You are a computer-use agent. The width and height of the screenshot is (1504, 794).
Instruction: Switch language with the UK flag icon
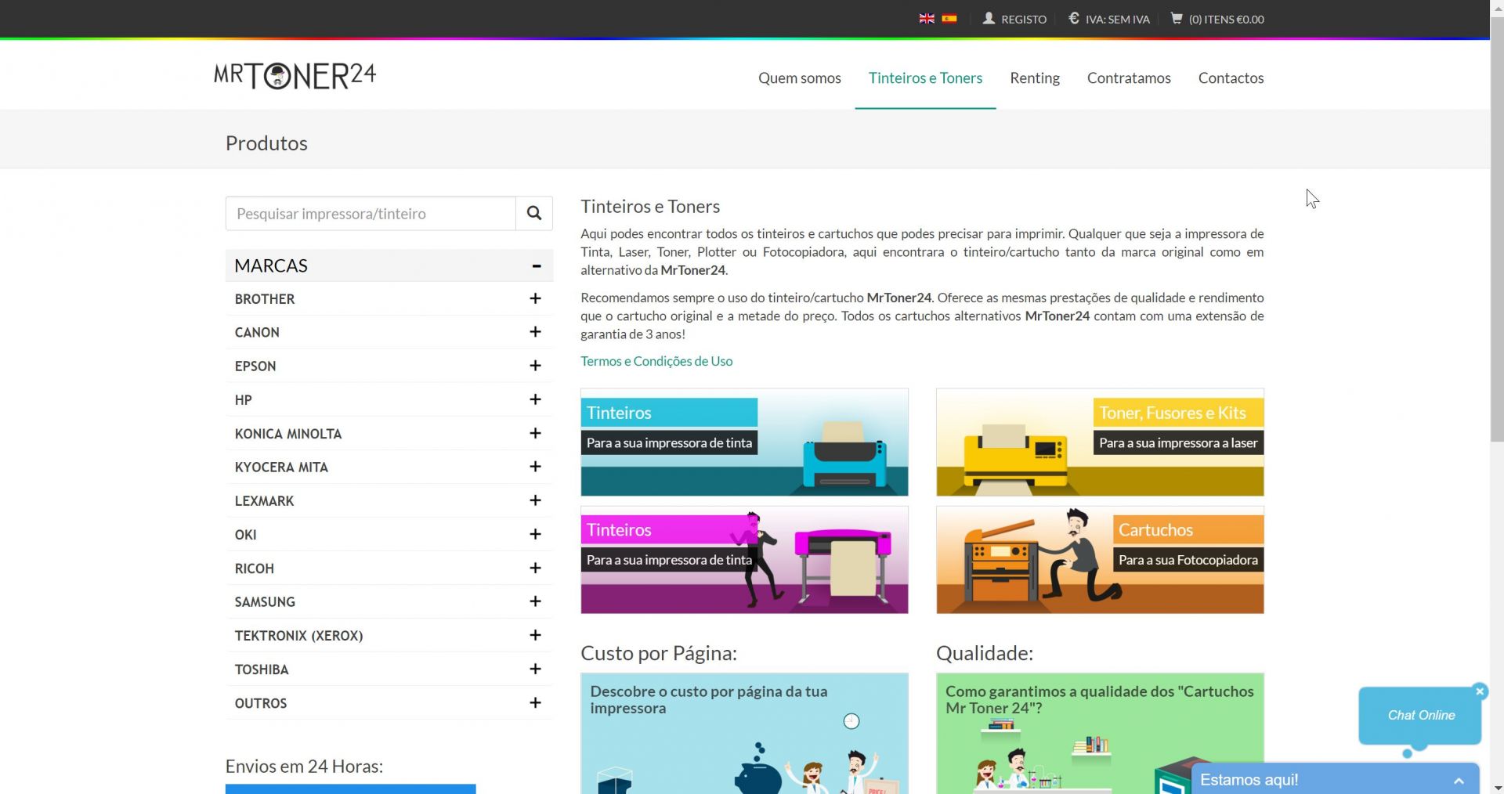[927, 19]
